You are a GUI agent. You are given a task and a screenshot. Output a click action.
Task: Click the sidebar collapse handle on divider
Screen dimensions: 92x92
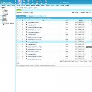(15, 49)
